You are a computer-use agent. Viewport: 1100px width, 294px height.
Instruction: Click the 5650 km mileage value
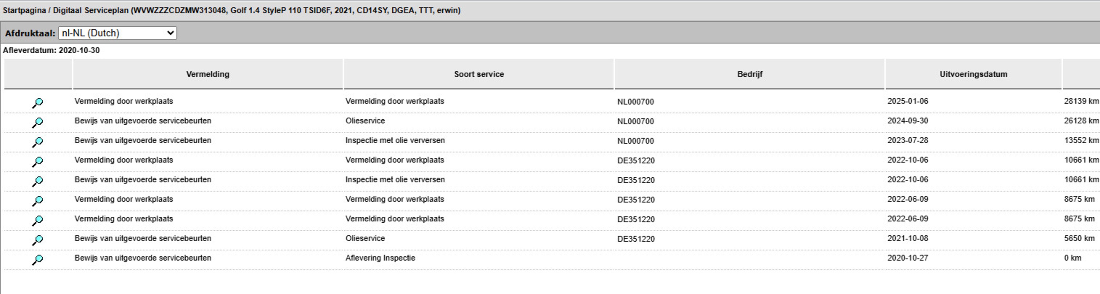(x=1079, y=238)
